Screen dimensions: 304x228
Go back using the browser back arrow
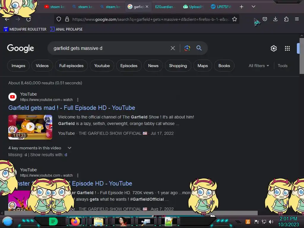tap(7, 19)
